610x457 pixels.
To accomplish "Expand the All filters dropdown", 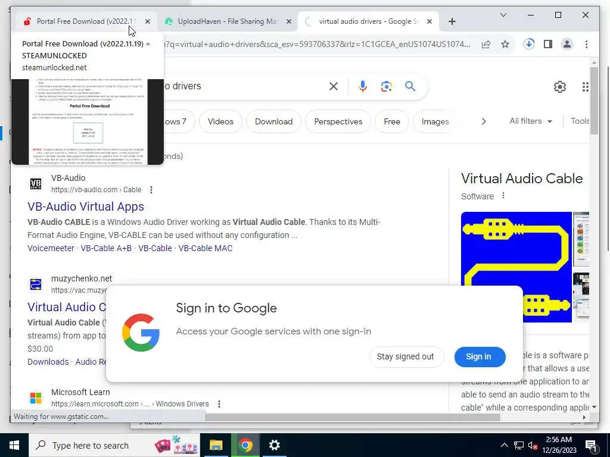I will click(531, 121).
